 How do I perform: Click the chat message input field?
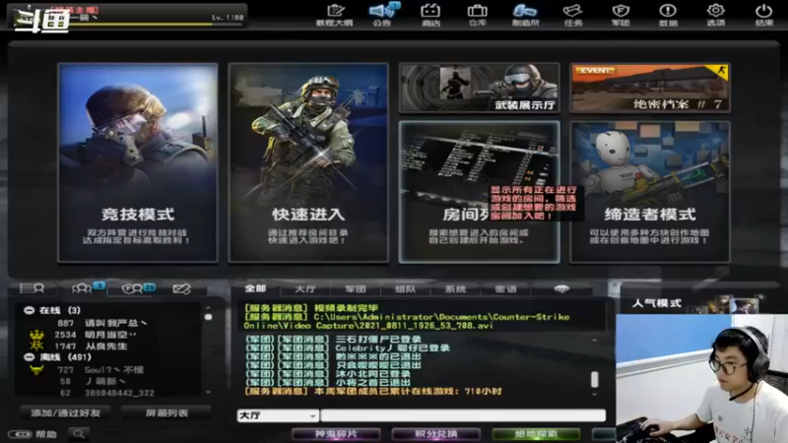[463, 415]
